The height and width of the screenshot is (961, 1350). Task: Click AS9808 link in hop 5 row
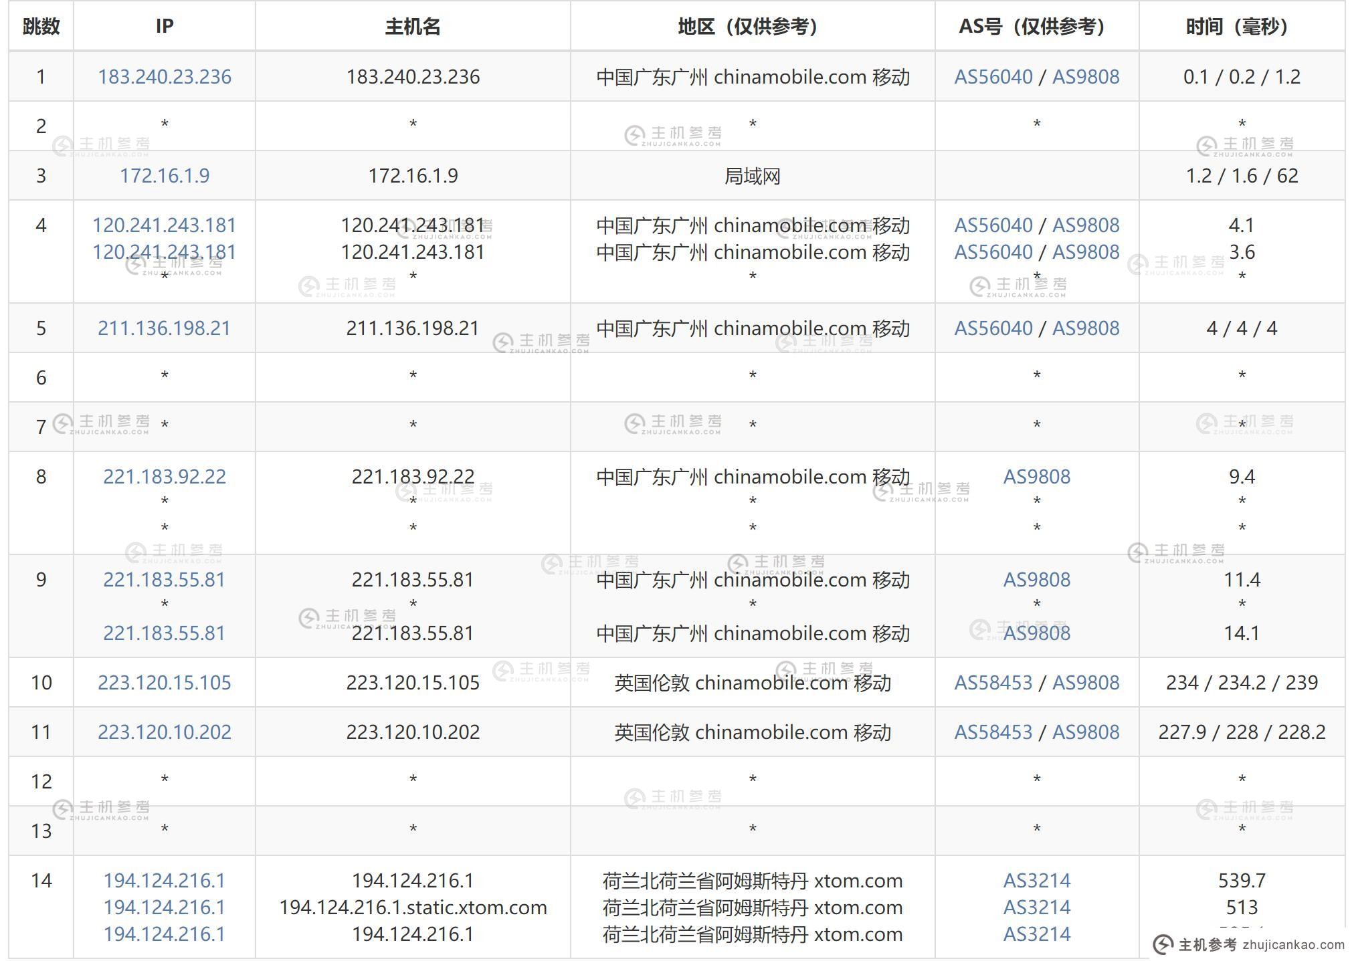pyautogui.click(x=1086, y=328)
